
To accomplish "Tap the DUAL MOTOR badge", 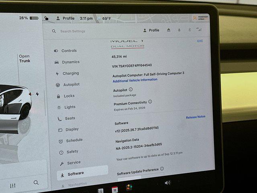I will [128, 47].
